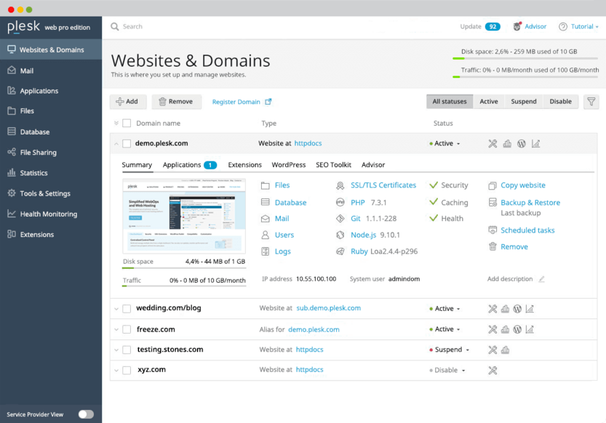The height and width of the screenshot is (423, 606).
Task: Open WordPress icon for freeze.com
Action: [517, 329]
